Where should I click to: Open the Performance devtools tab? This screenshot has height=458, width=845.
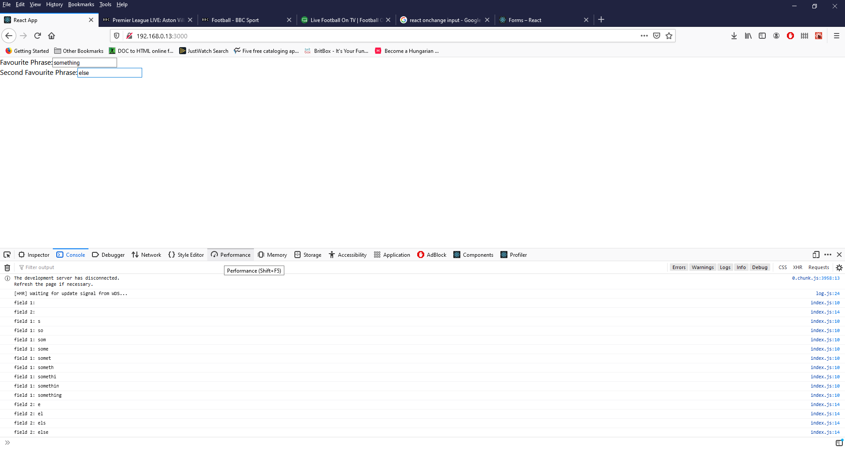[231, 255]
